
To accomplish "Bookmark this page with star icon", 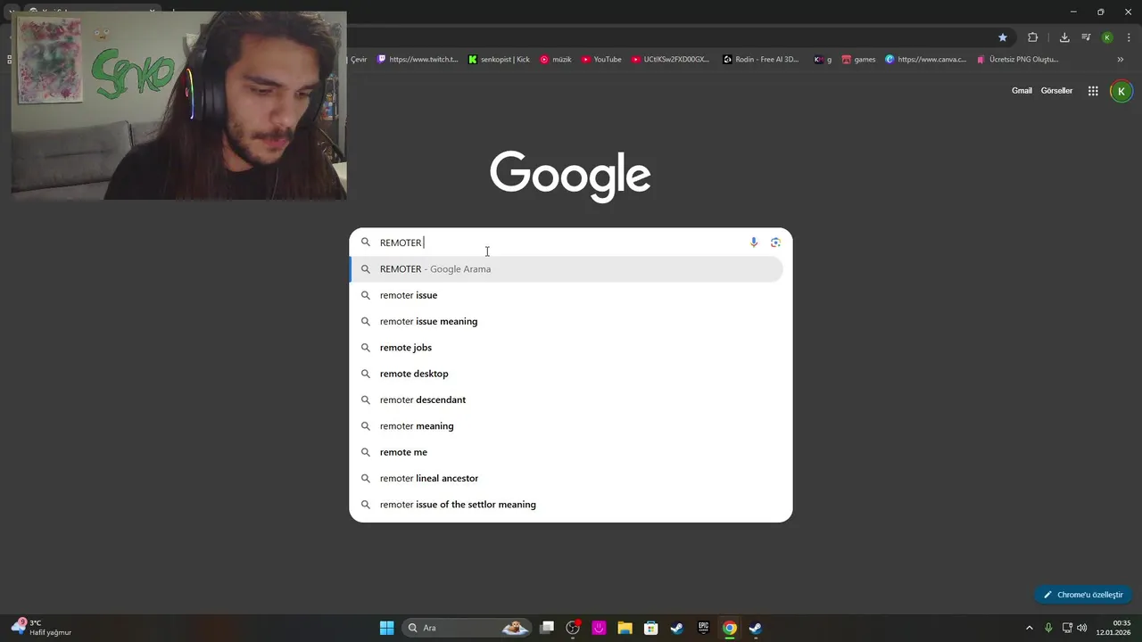I will (1003, 37).
